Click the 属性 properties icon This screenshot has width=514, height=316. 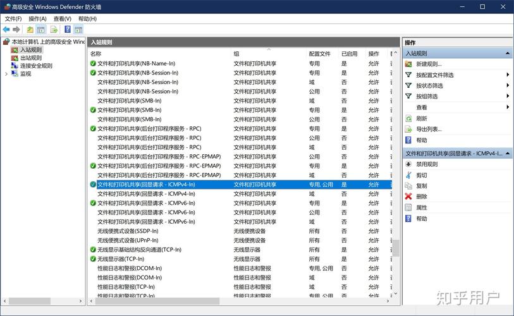(408, 207)
